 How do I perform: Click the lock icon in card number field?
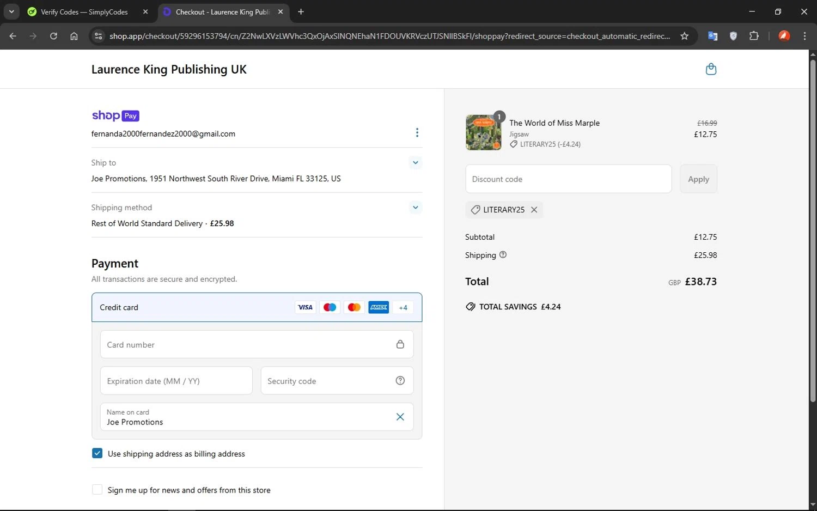coord(400,344)
